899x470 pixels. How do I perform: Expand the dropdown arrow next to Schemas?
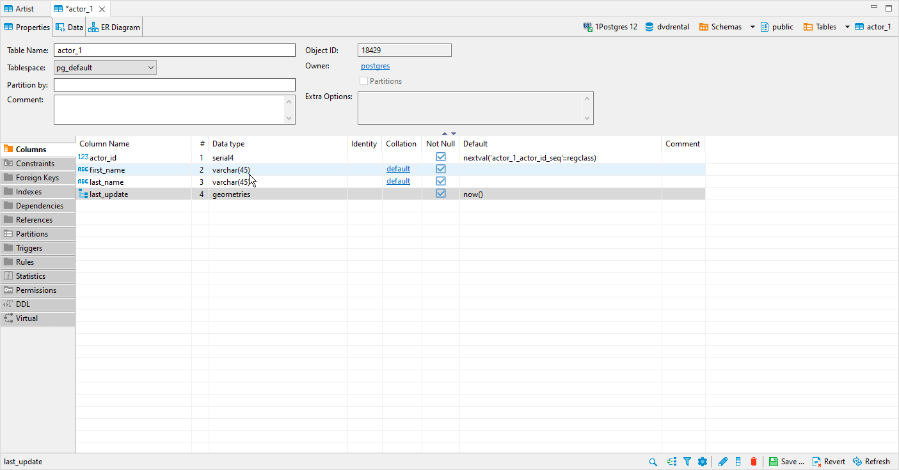point(752,27)
